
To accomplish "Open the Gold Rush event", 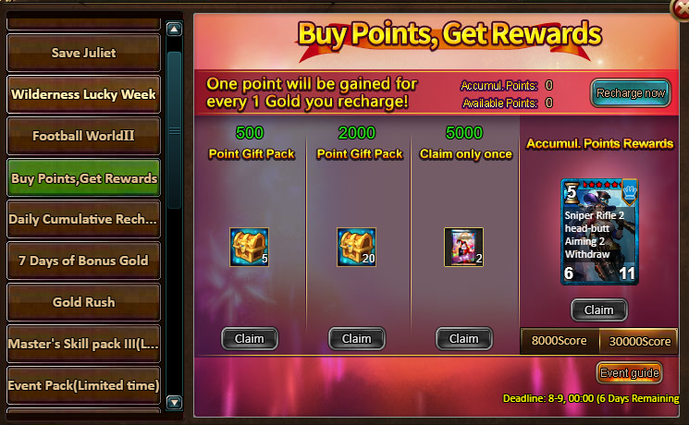I will [83, 302].
